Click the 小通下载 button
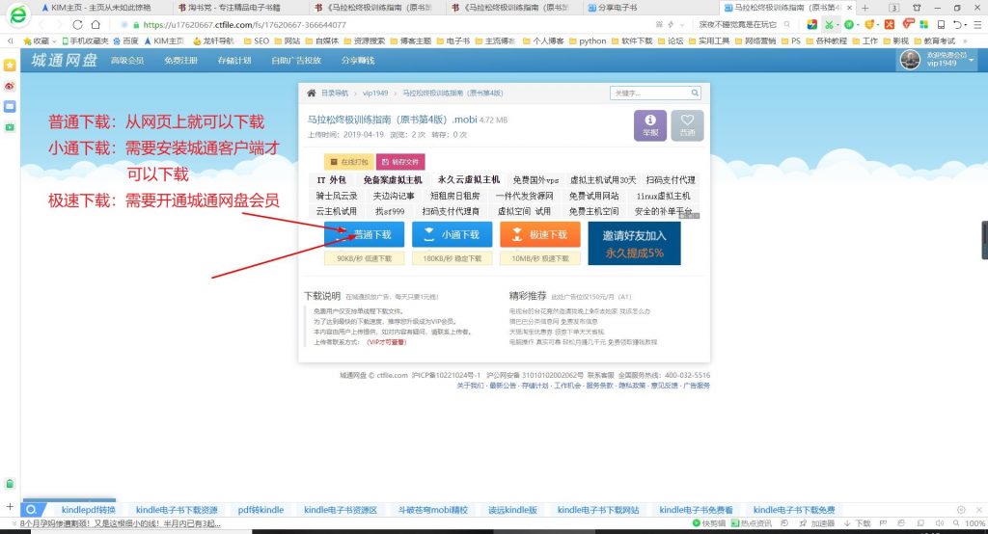The height and width of the screenshot is (534, 988). [452, 234]
